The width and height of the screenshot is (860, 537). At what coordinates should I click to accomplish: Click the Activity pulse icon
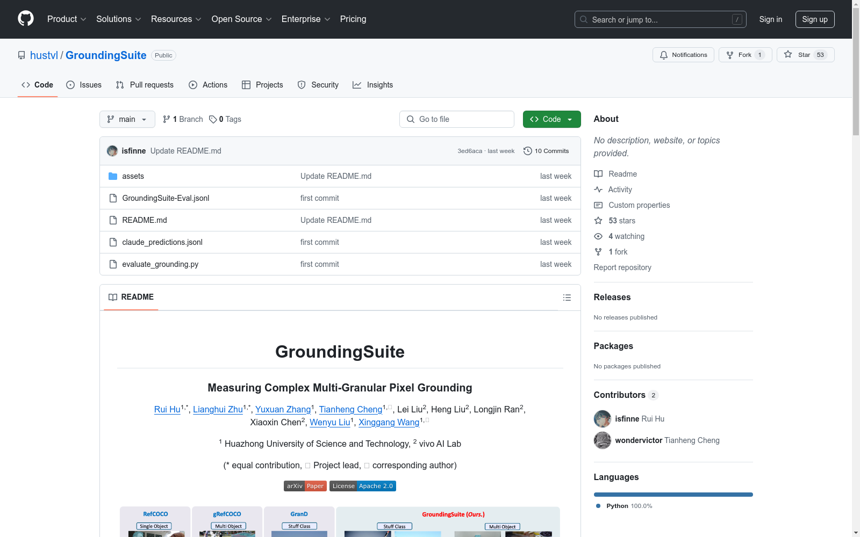pyautogui.click(x=598, y=190)
